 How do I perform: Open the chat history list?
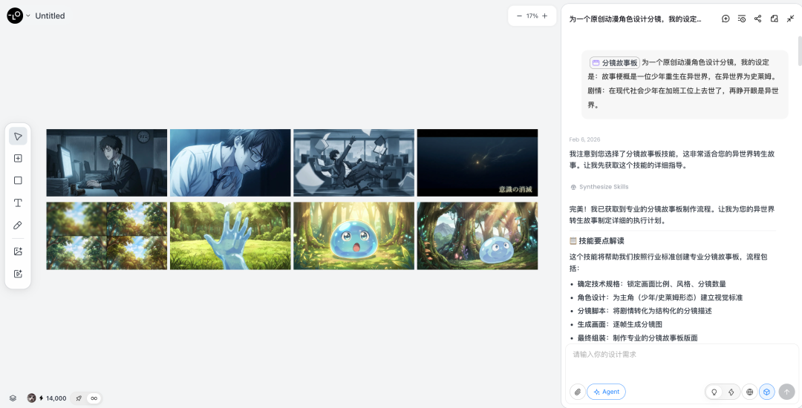742,19
